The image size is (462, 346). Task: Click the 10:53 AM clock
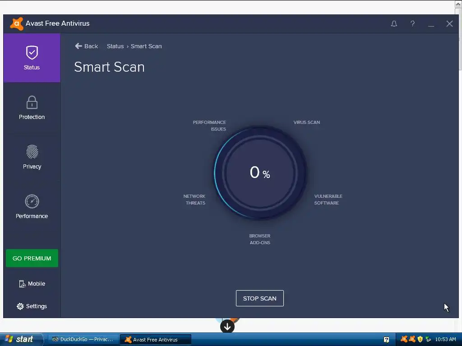coord(445,339)
